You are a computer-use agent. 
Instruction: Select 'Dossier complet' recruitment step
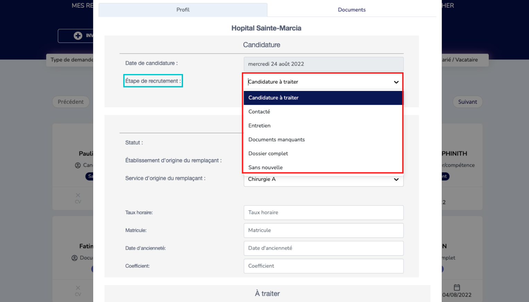(x=268, y=154)
